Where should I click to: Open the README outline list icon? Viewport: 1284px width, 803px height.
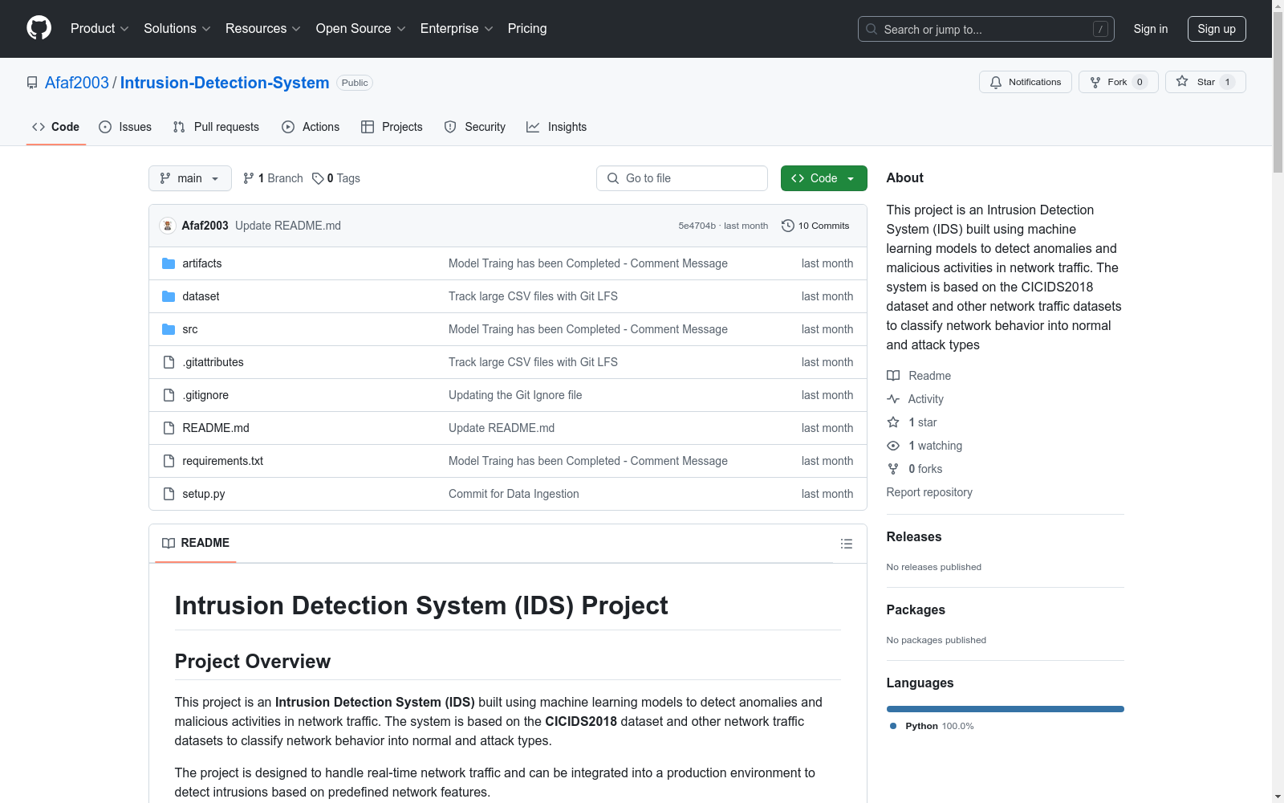pos(846,544)
